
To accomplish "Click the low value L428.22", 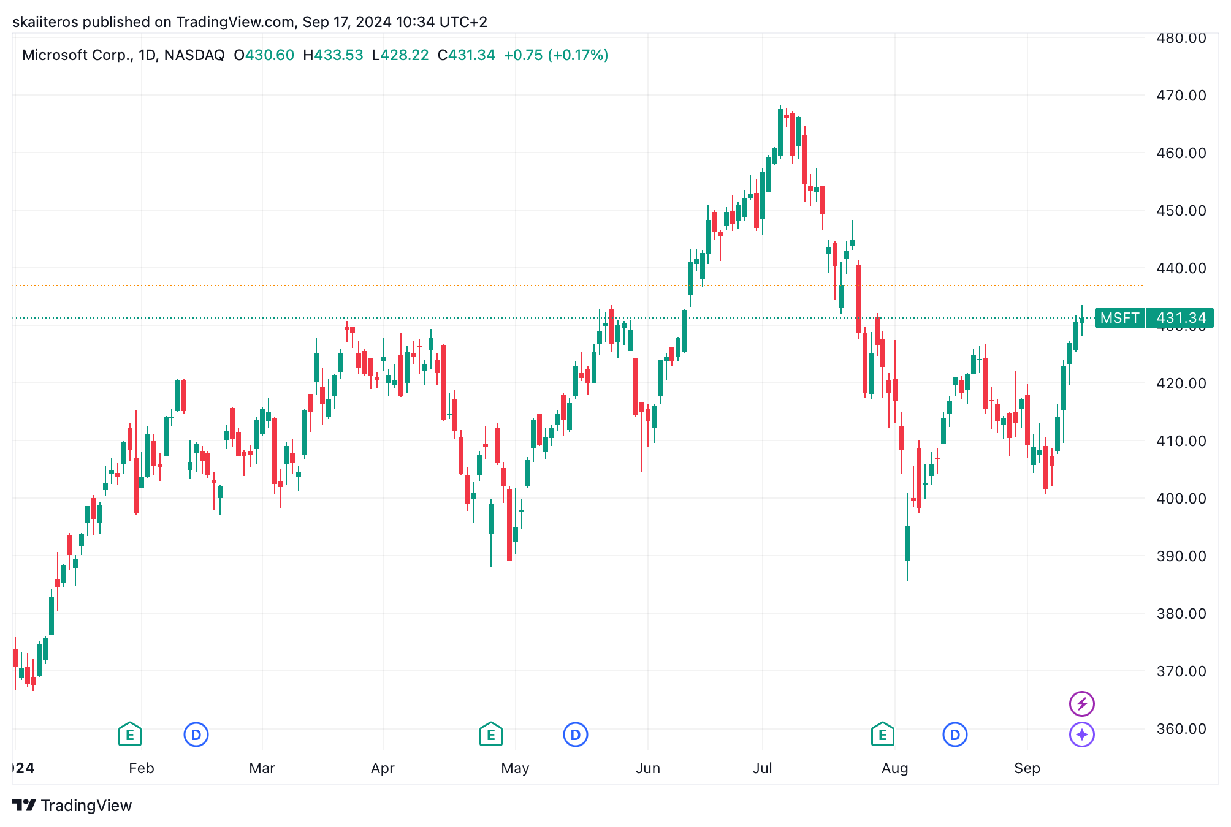I will pos(400,55).
